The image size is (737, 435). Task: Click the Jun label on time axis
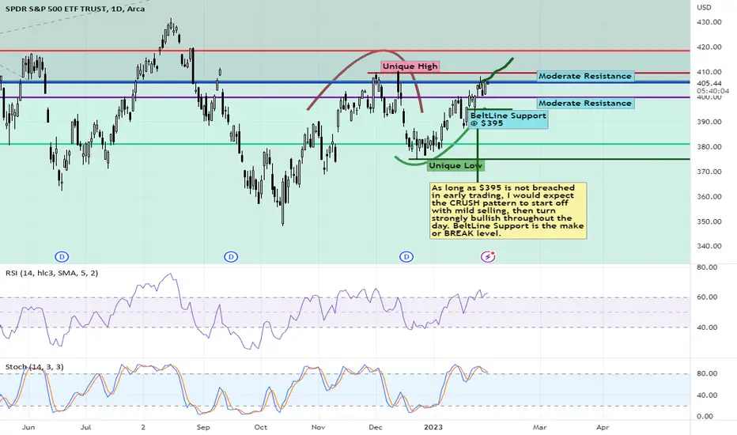point(28,427)
